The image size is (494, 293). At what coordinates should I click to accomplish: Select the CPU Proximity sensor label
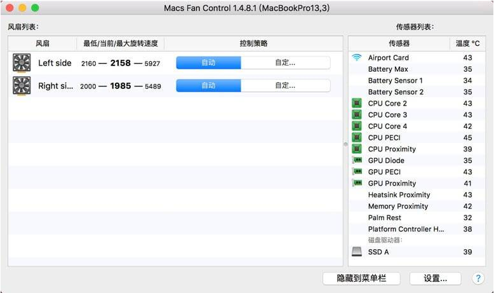[392, 149]
